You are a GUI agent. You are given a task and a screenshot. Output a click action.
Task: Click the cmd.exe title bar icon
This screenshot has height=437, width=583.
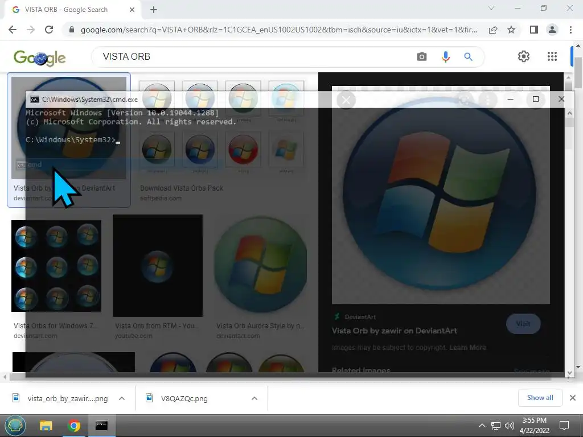tap(35, 99)
